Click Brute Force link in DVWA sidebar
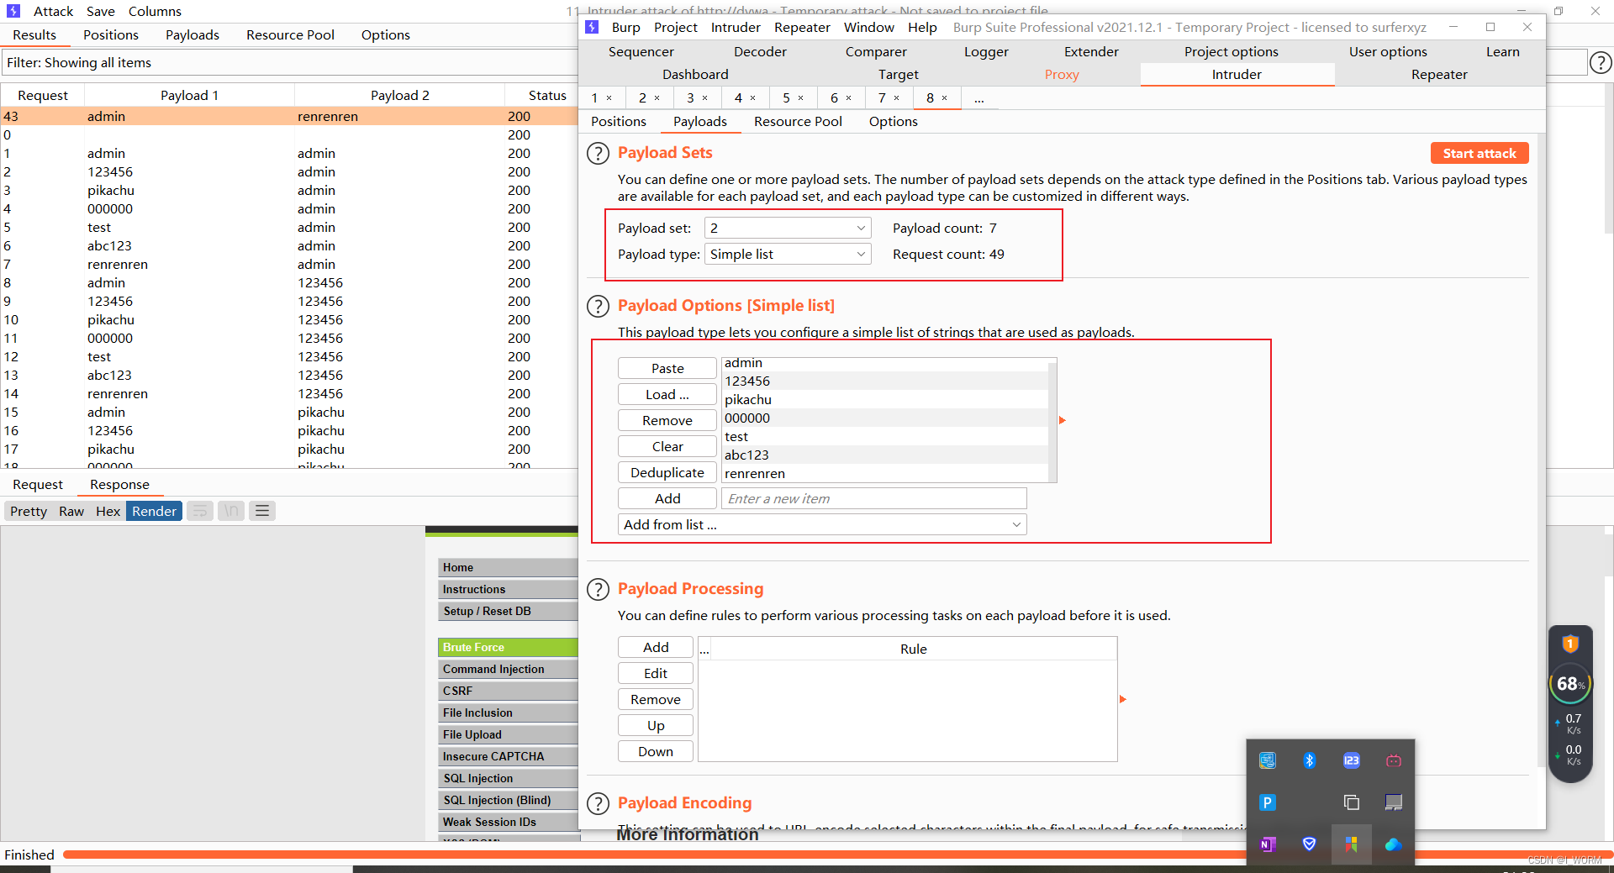The image size is (1614, 873). 509,647
